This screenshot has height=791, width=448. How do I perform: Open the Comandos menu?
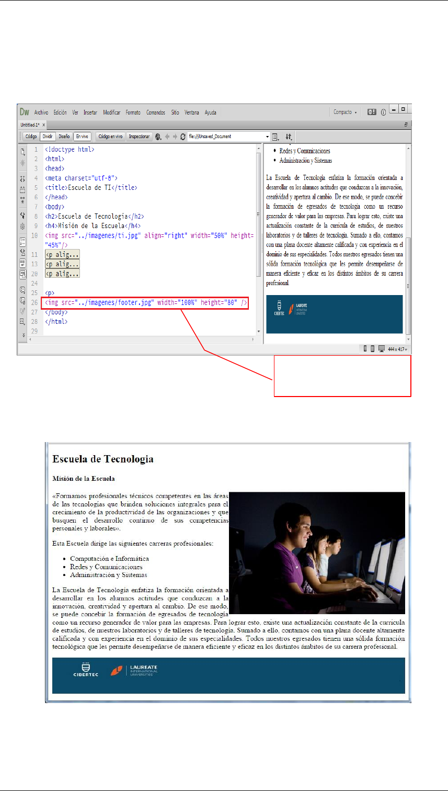(156, 112)
